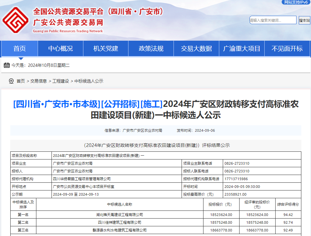Navigate to 广渝重大项目
Image resolution: width=311 pixels, height=236 pixels.
coord(241,49)
